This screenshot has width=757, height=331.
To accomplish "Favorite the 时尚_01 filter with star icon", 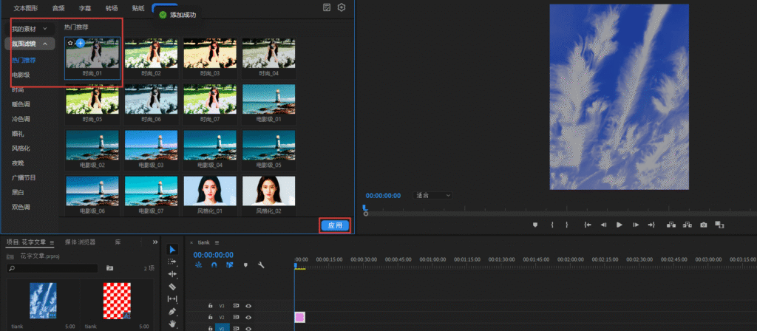I will (70, 44).
